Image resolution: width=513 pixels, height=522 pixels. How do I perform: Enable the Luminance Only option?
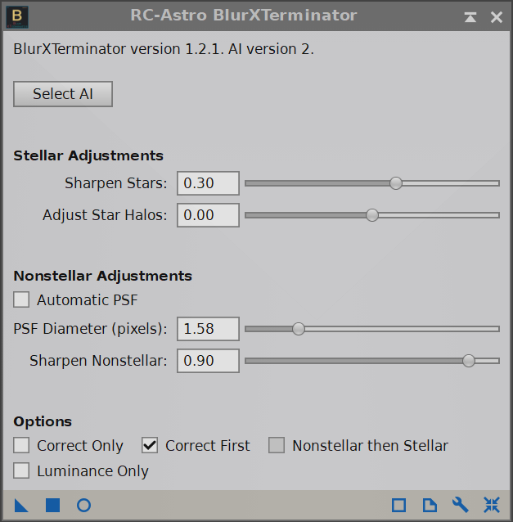coord(21,470)
